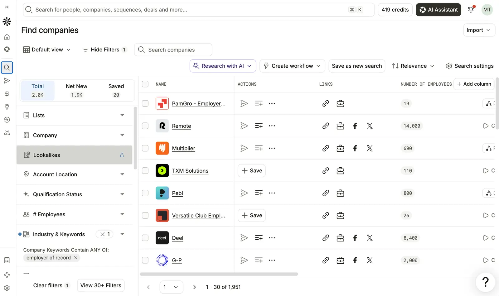Screen dimensions: 499x296
Task: Select the Pebl row checkbox
Action: [x=145, y=193]
